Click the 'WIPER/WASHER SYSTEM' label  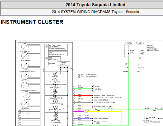click(x=103, y=106)
